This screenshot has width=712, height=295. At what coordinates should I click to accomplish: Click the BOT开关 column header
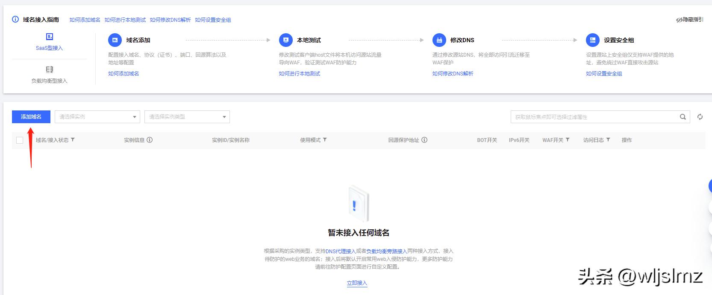[487, 140]
